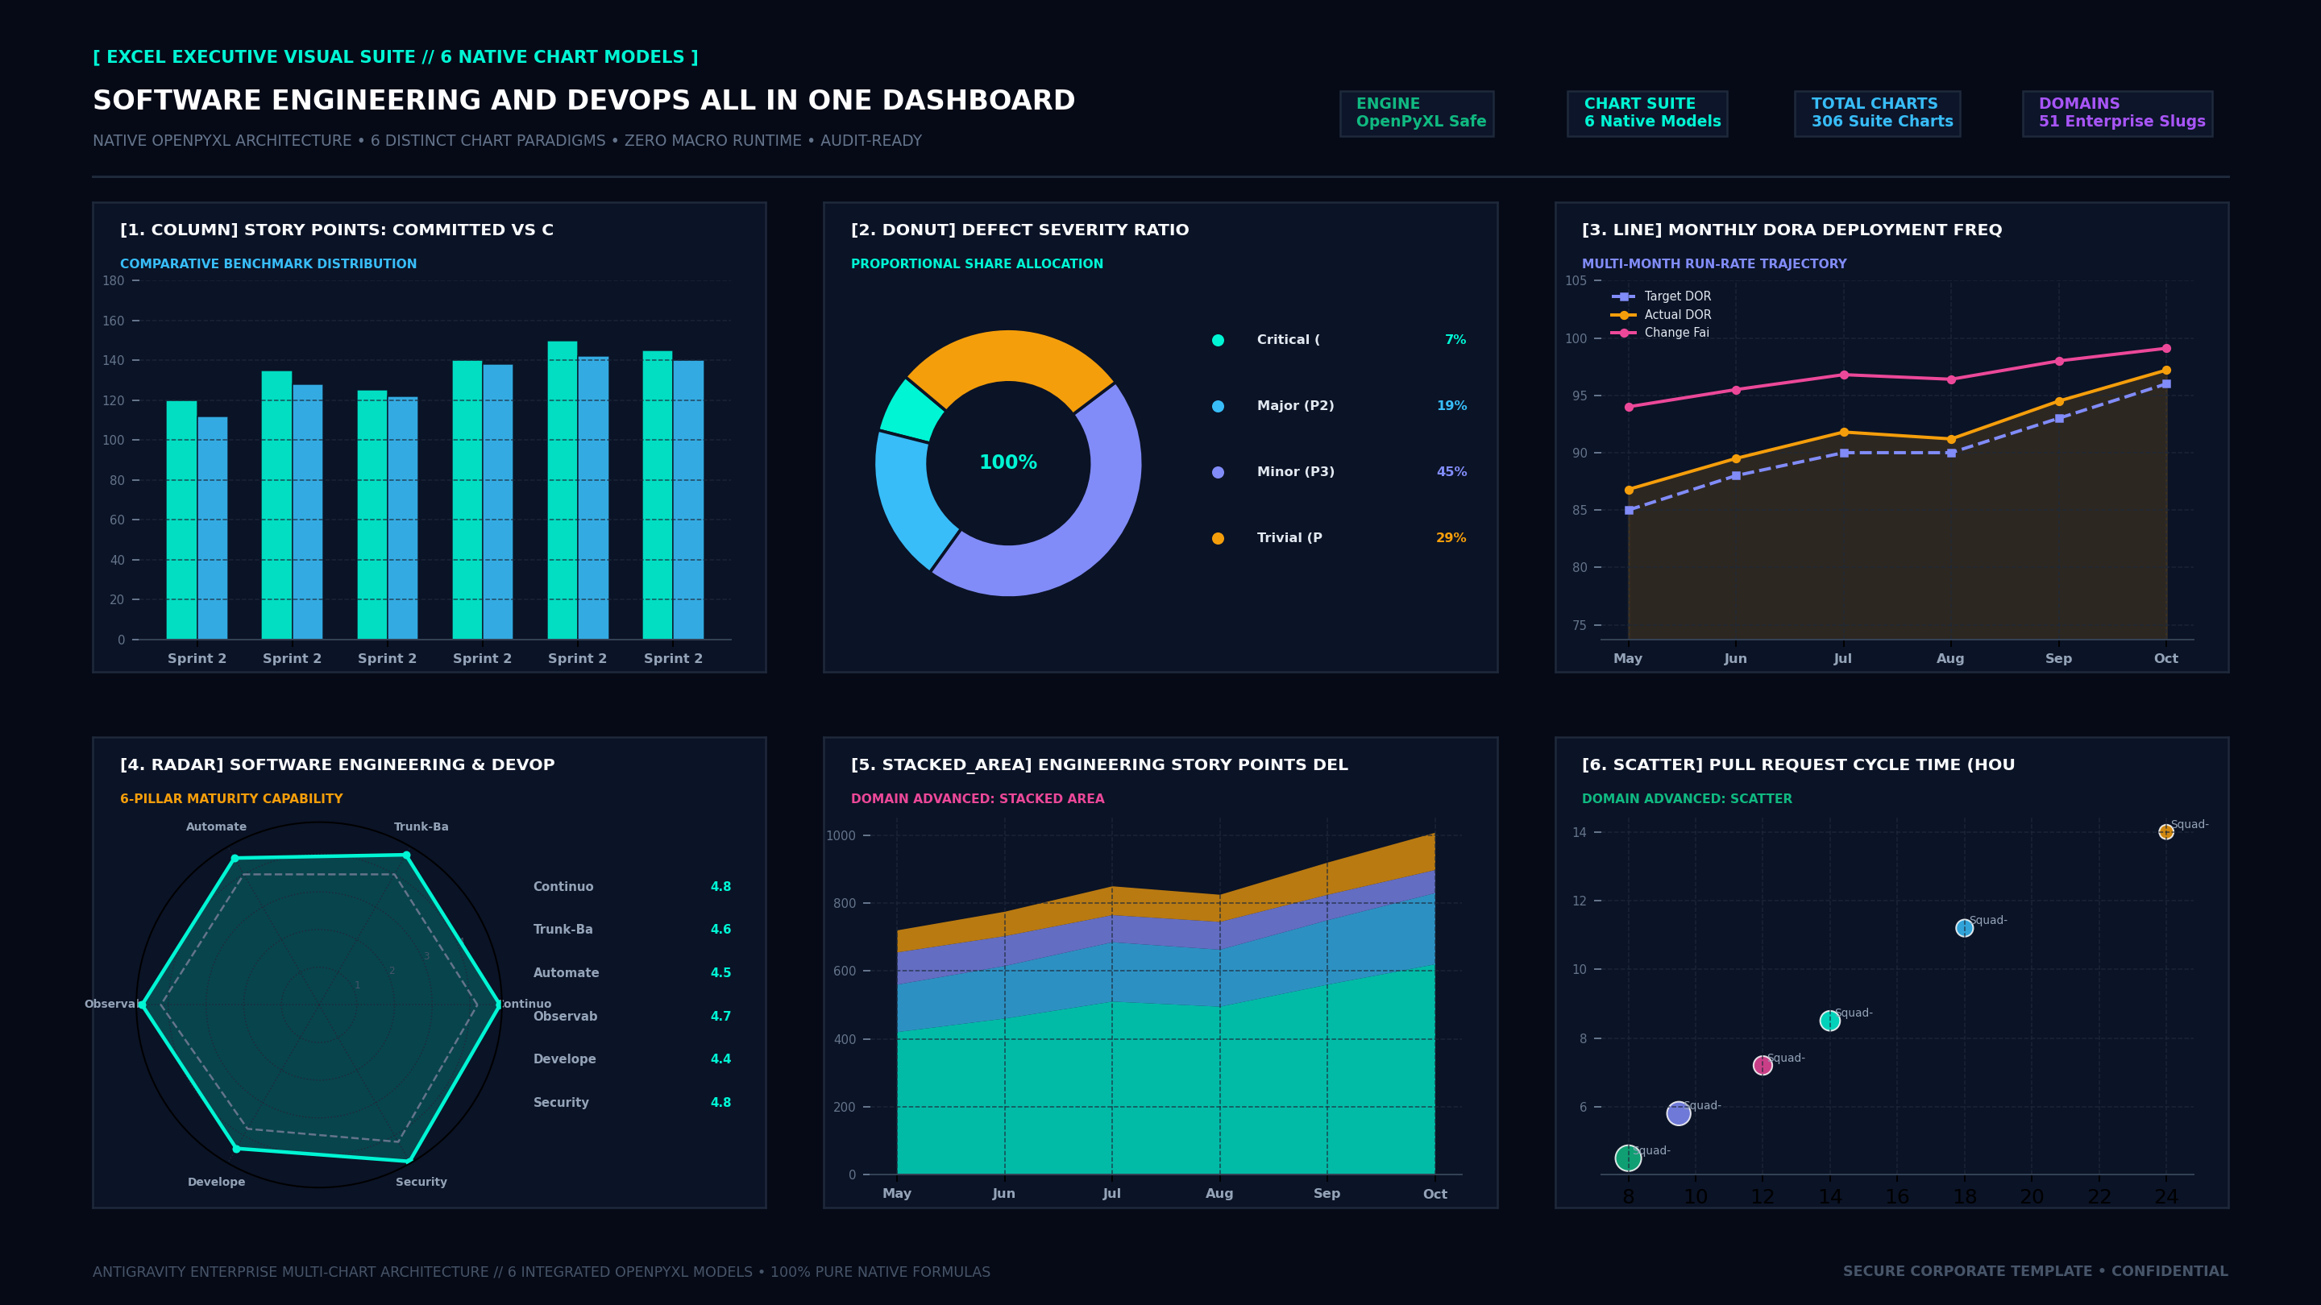The image size is (2321, 1305).
Task: Click the pink line point at Oct
Action: [2166, 349]
